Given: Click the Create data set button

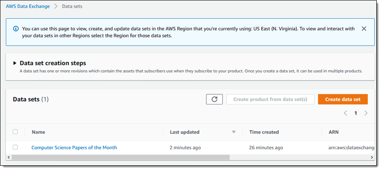Looking at the screenshot, I should (x=342, y=99).
